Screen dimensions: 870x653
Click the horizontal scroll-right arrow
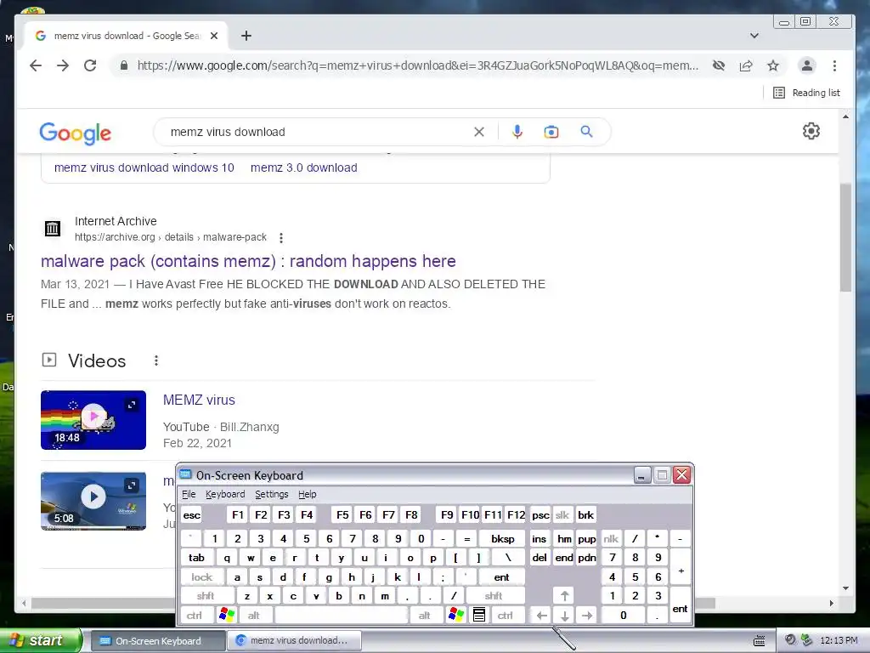click(x=831, y=603)
